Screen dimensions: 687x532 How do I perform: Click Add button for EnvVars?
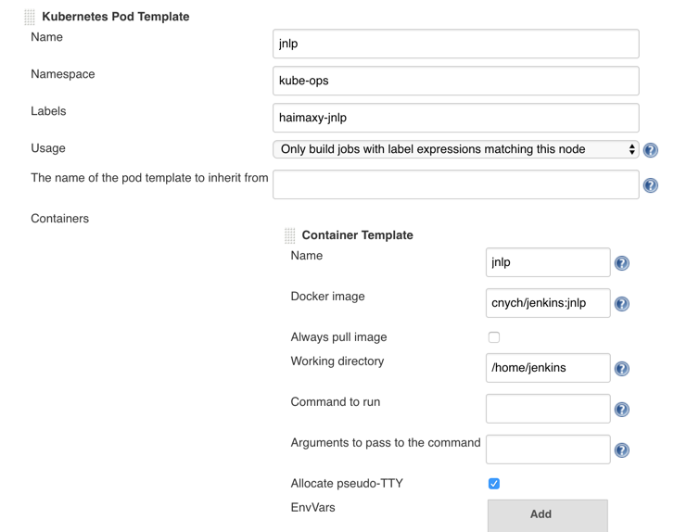point(547,514)
